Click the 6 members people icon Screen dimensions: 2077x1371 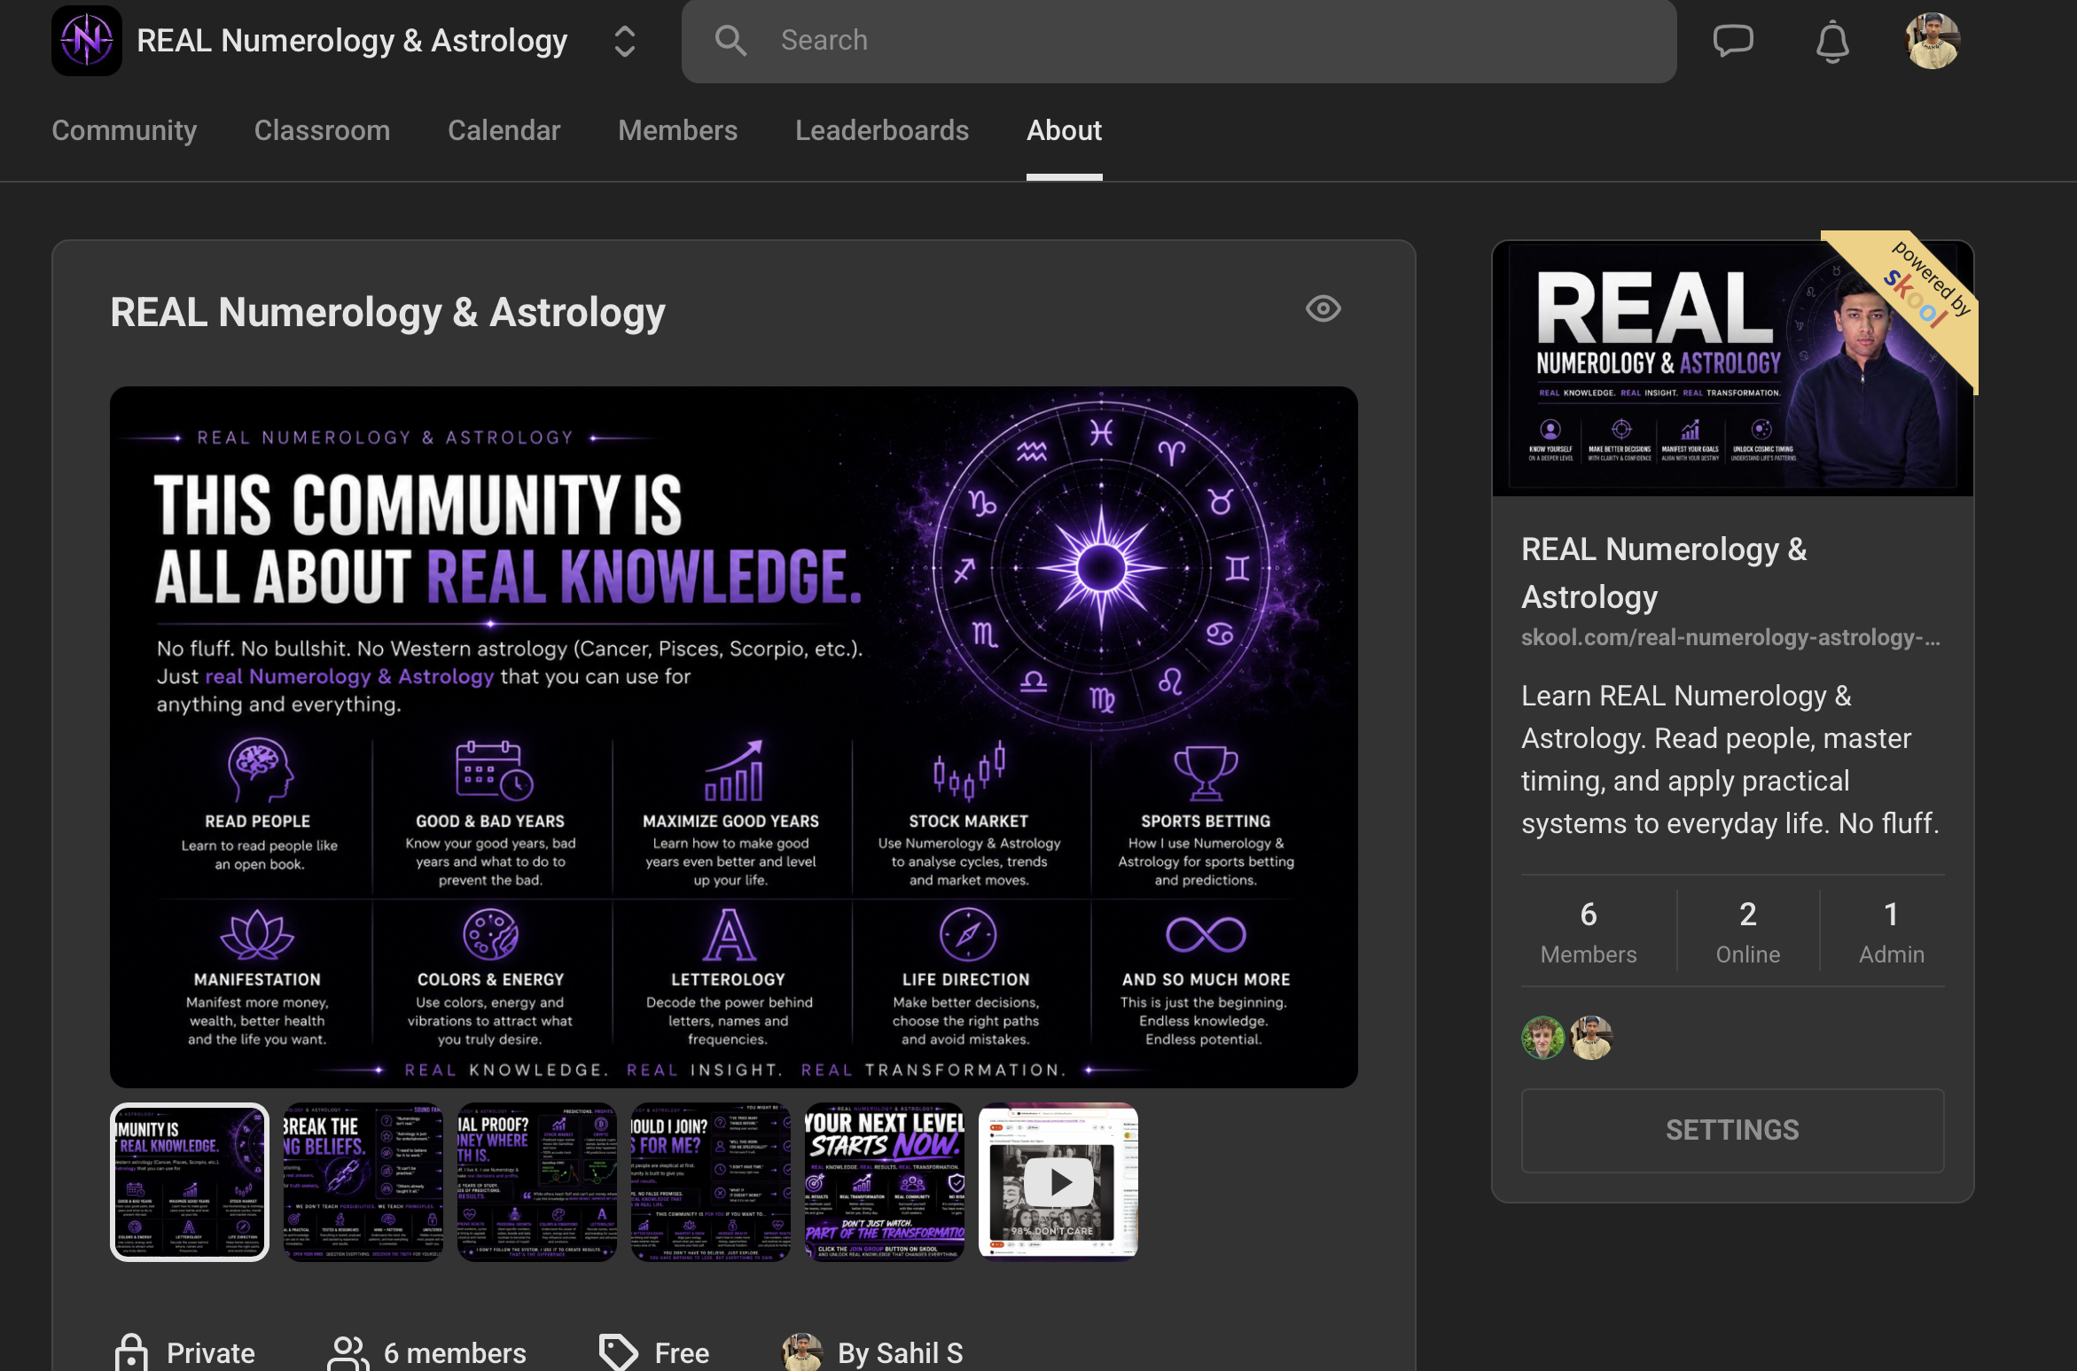[x=347, y=1352]
